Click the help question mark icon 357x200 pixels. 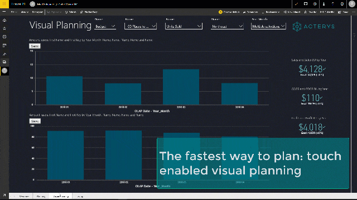click(332, 4)
